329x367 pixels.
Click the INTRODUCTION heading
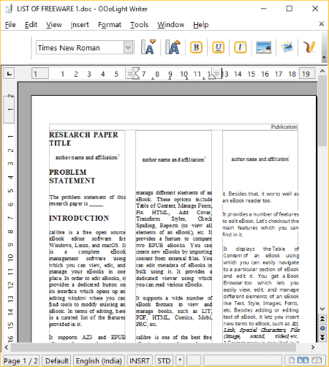click(79, 218)
